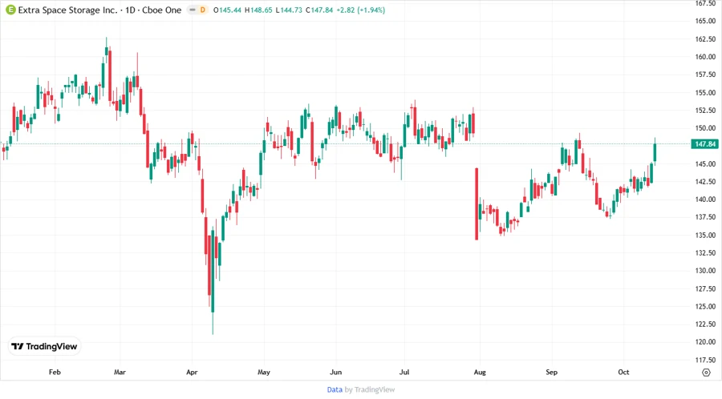This screenshot has height=399, width=722.
Task: Click the 140.00 price axis label
Action: 705,199
